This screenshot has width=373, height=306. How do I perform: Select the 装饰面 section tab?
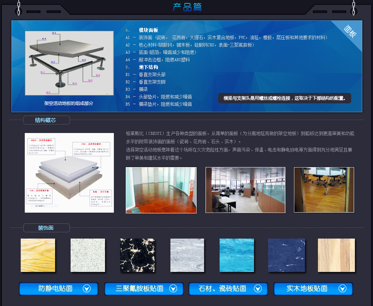[x=46, y=228]
